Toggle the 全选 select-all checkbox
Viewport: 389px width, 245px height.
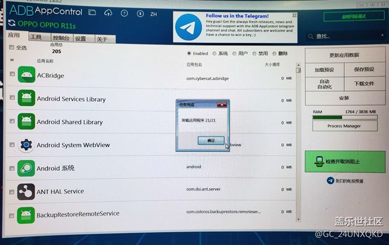coord(11,47)
